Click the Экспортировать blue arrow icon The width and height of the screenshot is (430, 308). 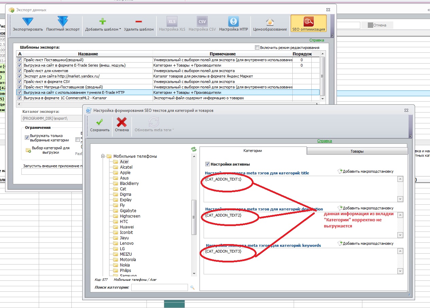tap(28, 21)
